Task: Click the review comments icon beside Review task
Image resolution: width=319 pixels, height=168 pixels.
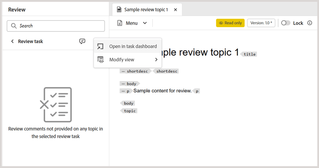Action: 82,42
